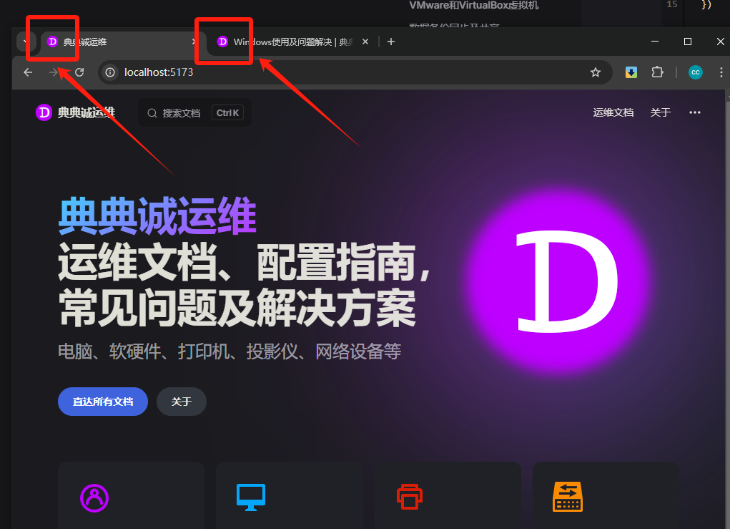Click the magnifier search icon
730x529 pixels.
tap(152, 113)
